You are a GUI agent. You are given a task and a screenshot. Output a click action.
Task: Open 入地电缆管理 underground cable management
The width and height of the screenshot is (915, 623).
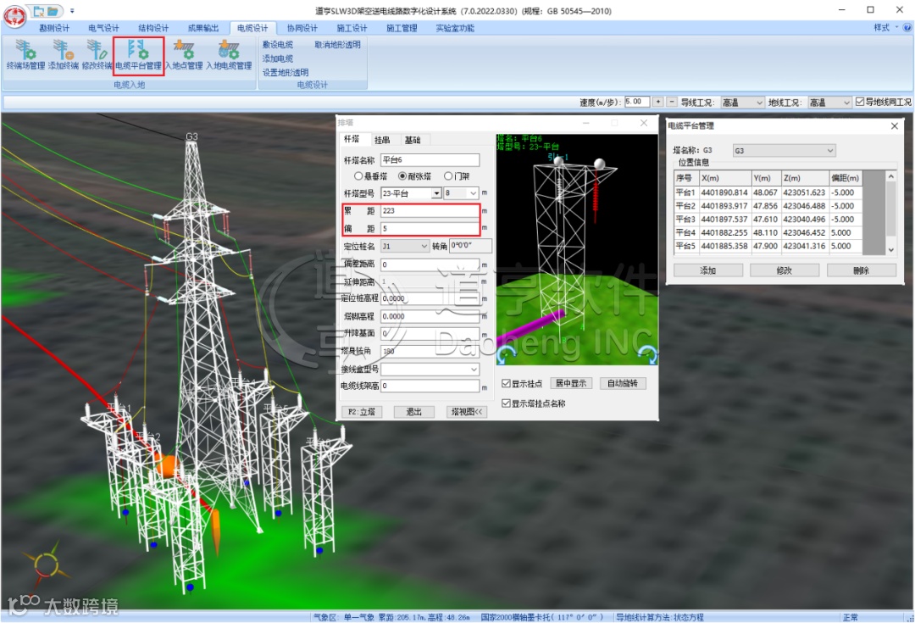click(229, 54)
